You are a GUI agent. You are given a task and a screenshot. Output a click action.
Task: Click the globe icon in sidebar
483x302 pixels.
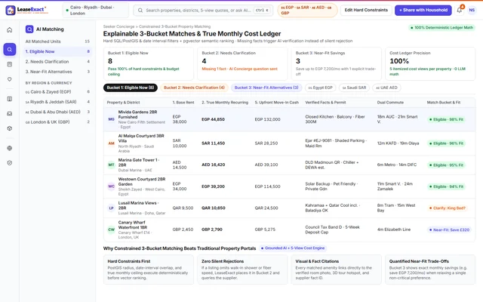pos(10,148)
